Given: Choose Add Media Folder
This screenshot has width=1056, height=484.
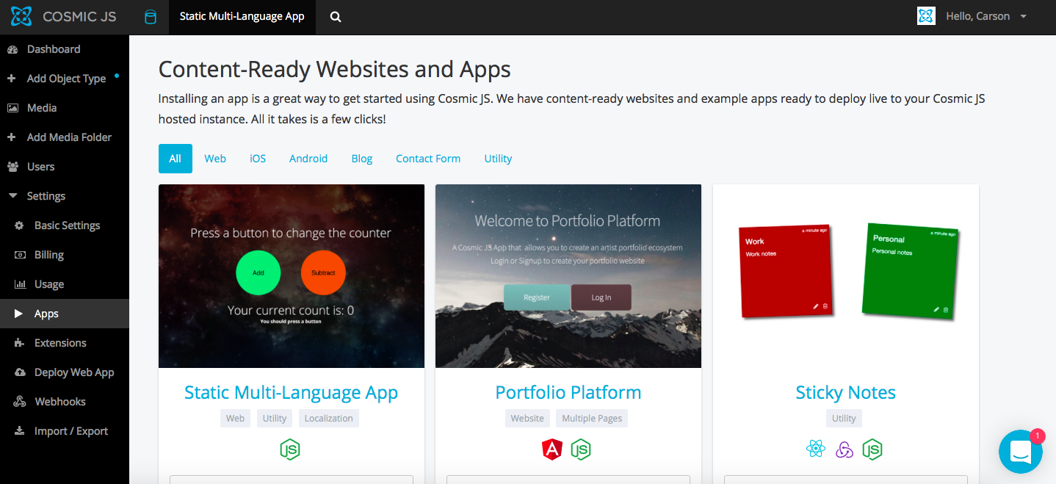Looking at the screenshot, I should pos(69,137).
